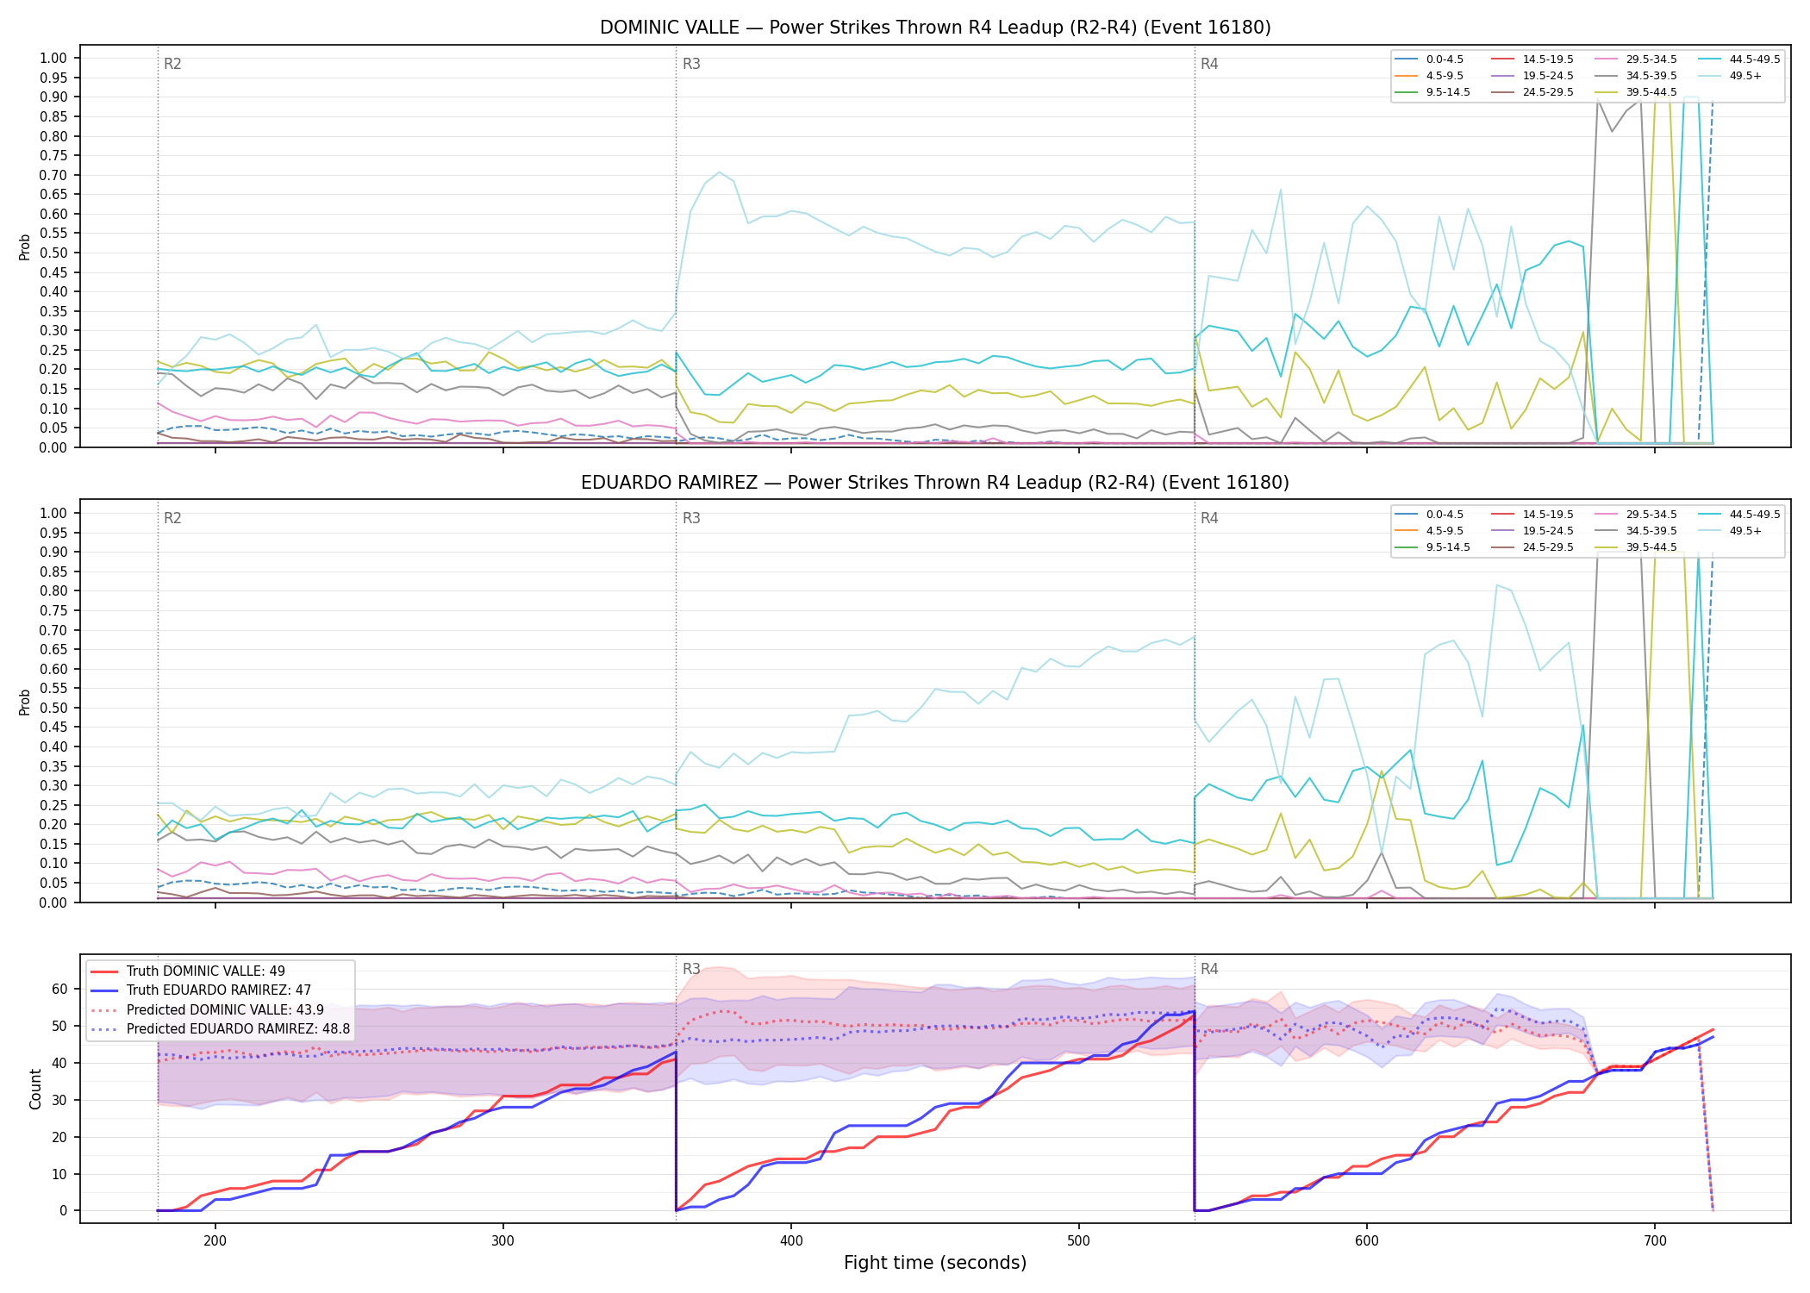Select the 9.5-14.5 legend entry in the Dominic Valle chart
Image resolution: width=1810 pixels, height=1293 pixels.
tap(1432, 92)
